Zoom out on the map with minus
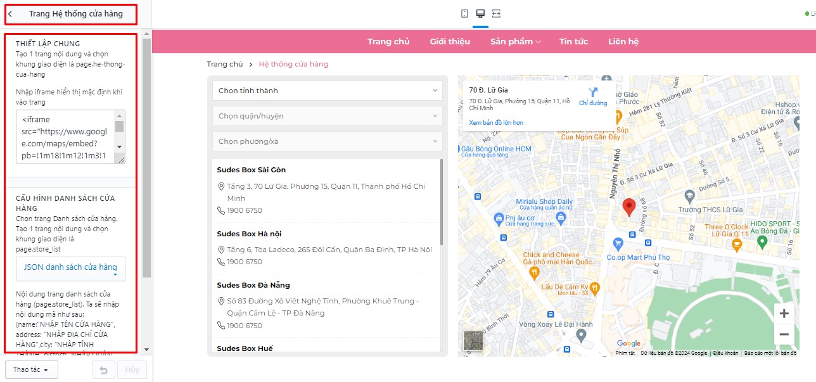 784,334
